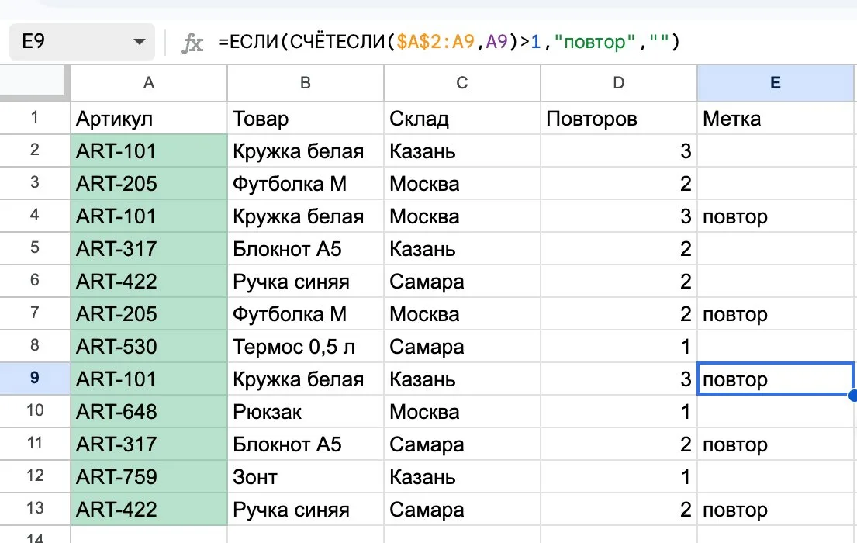Select column C header

coord(462,83)
